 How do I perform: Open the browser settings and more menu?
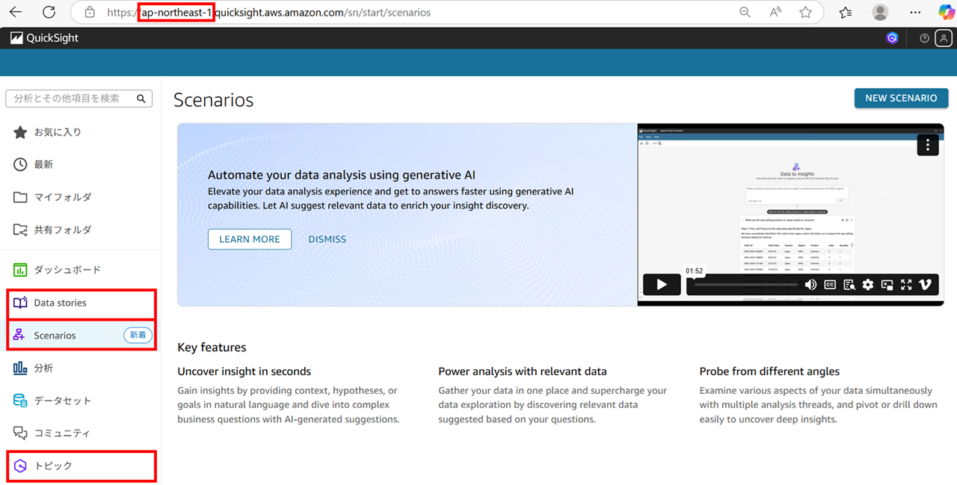pos(915,12)
